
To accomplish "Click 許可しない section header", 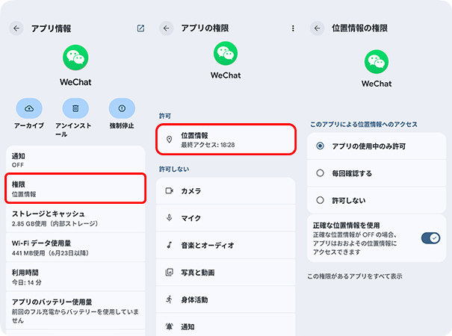I will click(x=174, y=169).
